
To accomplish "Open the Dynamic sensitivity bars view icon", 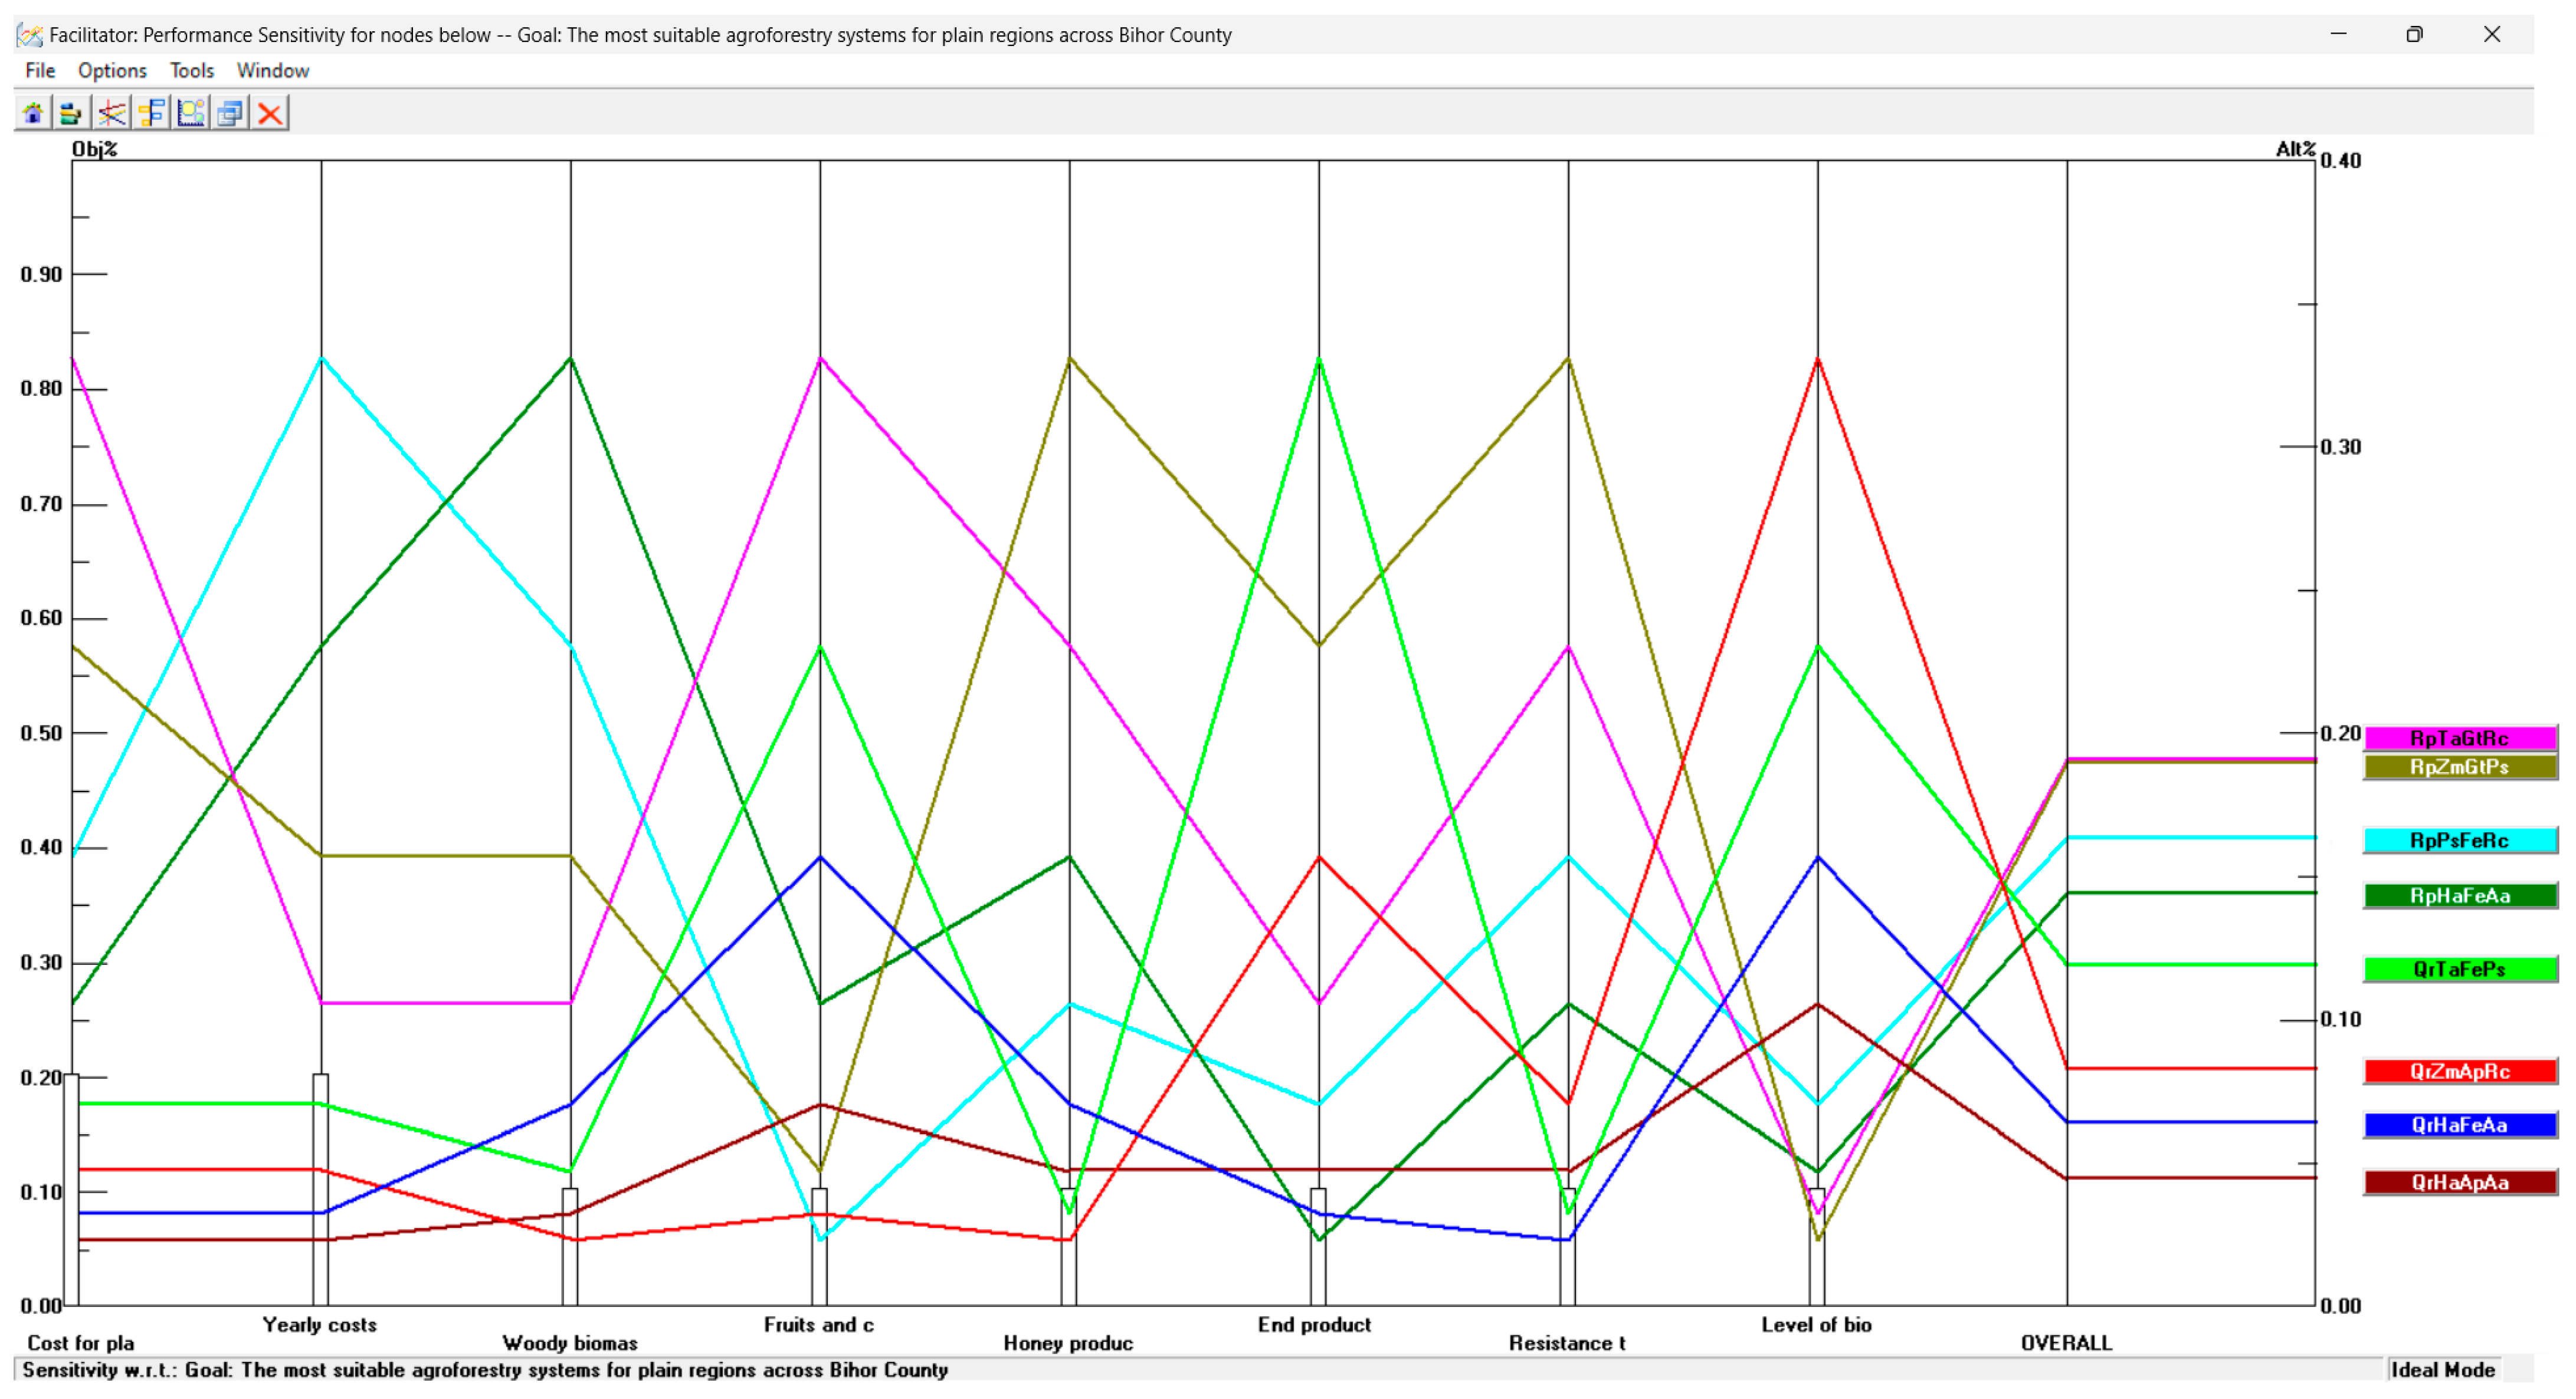I will pos(71,113).
